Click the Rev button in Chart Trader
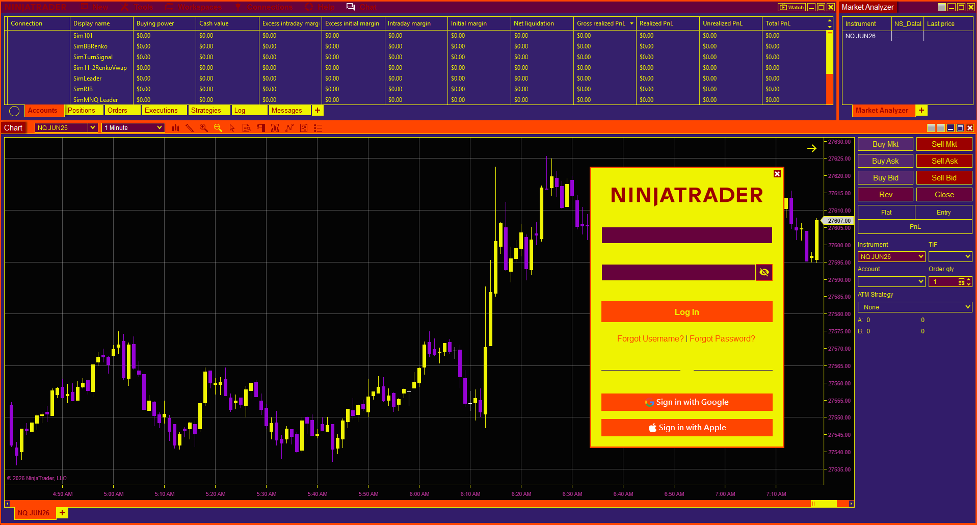Screen dimensions: 977x525 (x=885, y=195)
